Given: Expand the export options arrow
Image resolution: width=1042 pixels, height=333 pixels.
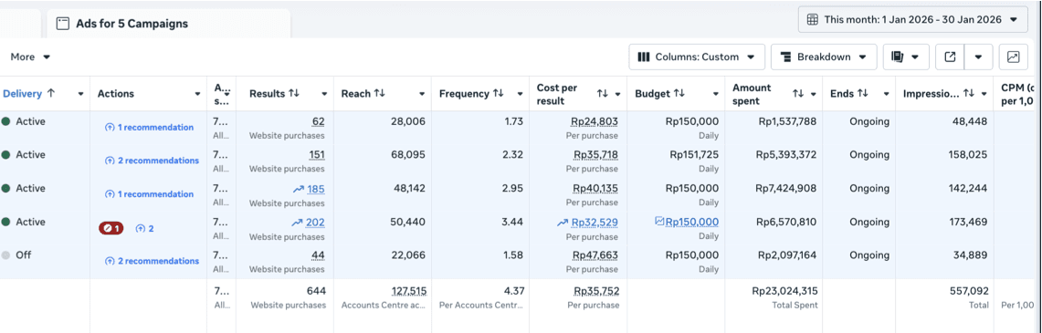Looking at the screenshot, I should pyautogui.click(x=979, y=57).
